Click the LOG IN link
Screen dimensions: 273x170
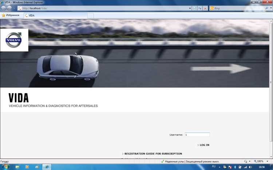(205, 145)
